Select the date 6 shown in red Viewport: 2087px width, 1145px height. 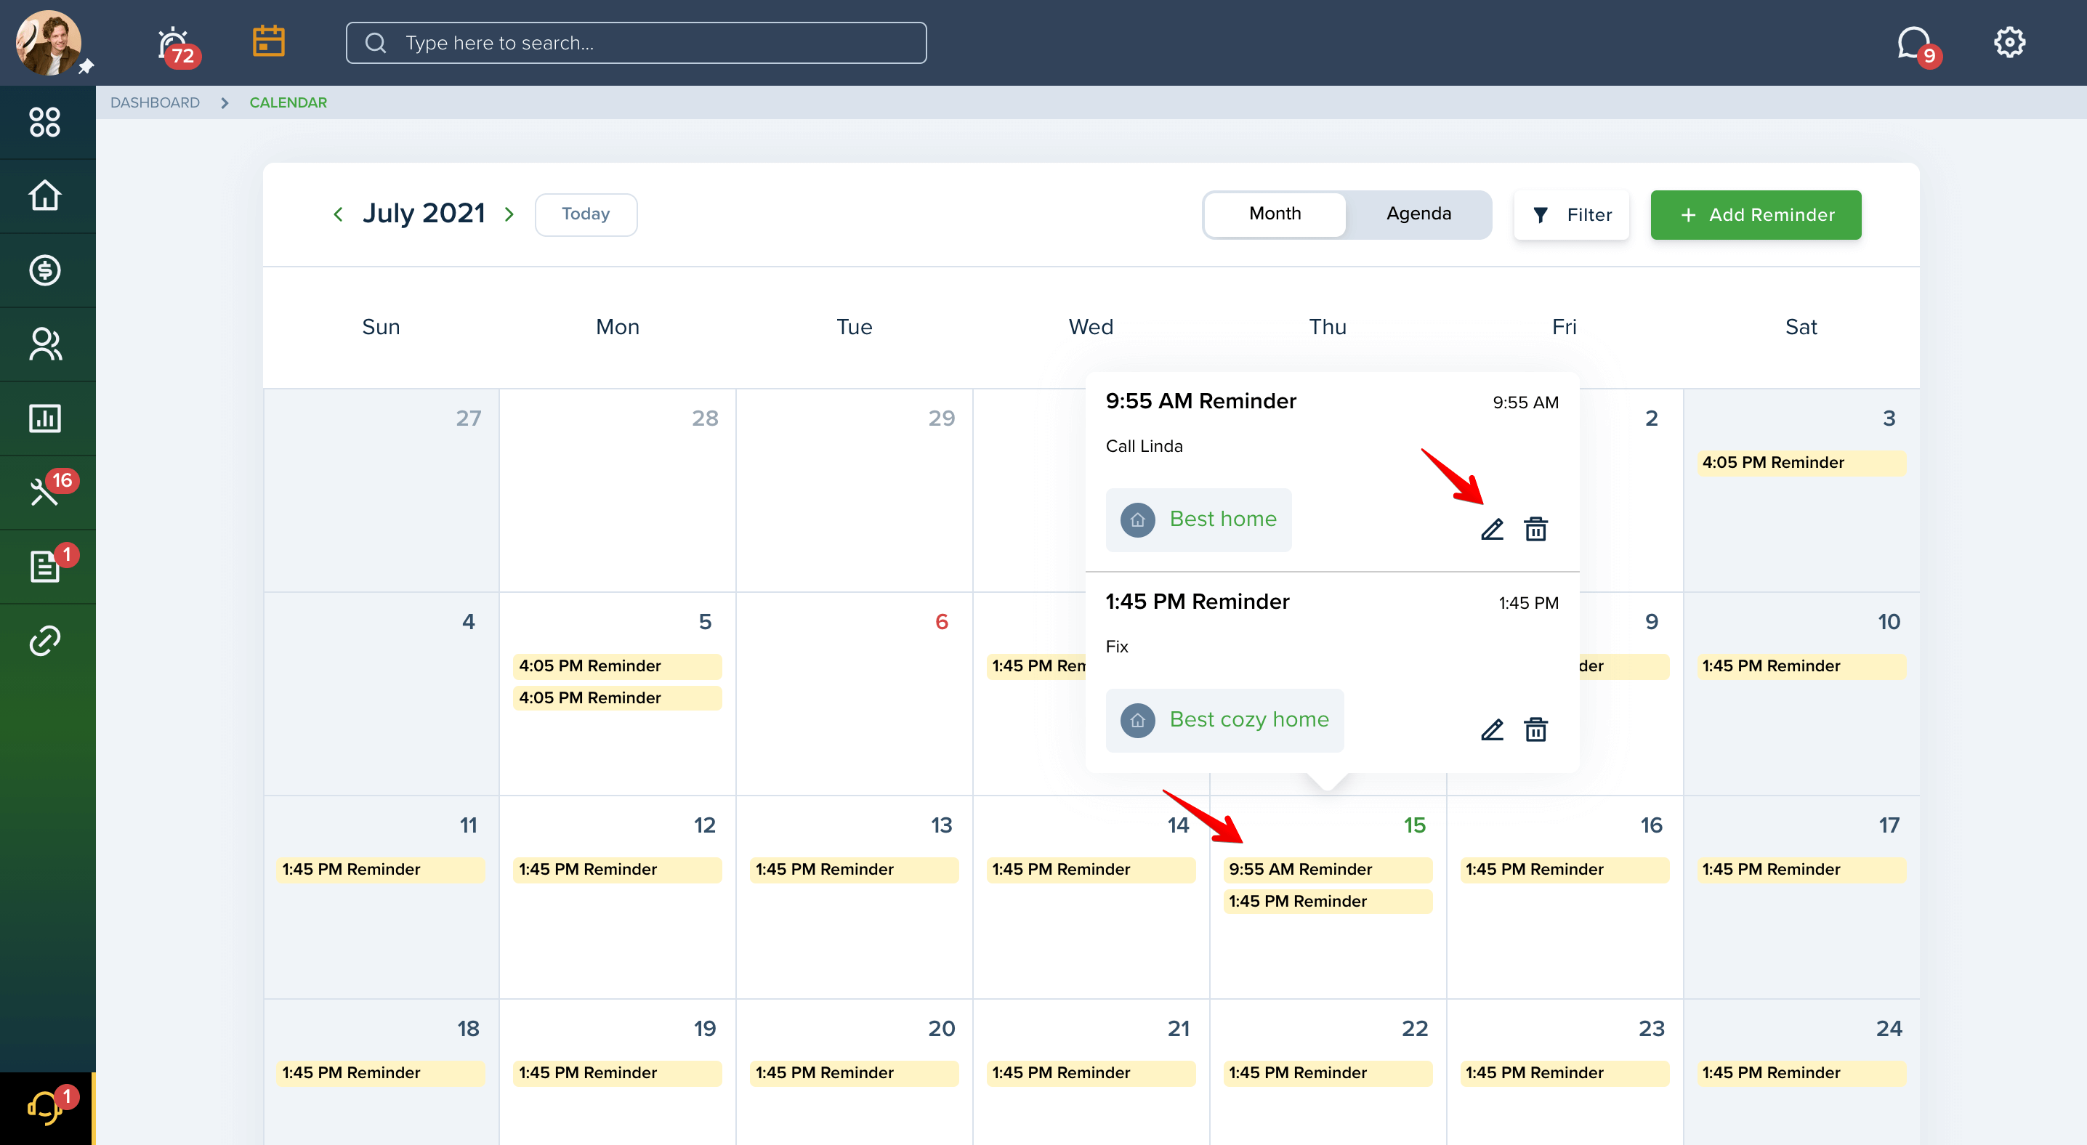(x=942, y=622)
